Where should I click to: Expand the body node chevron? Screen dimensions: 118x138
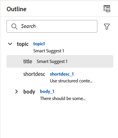click(x=17, y=92)
